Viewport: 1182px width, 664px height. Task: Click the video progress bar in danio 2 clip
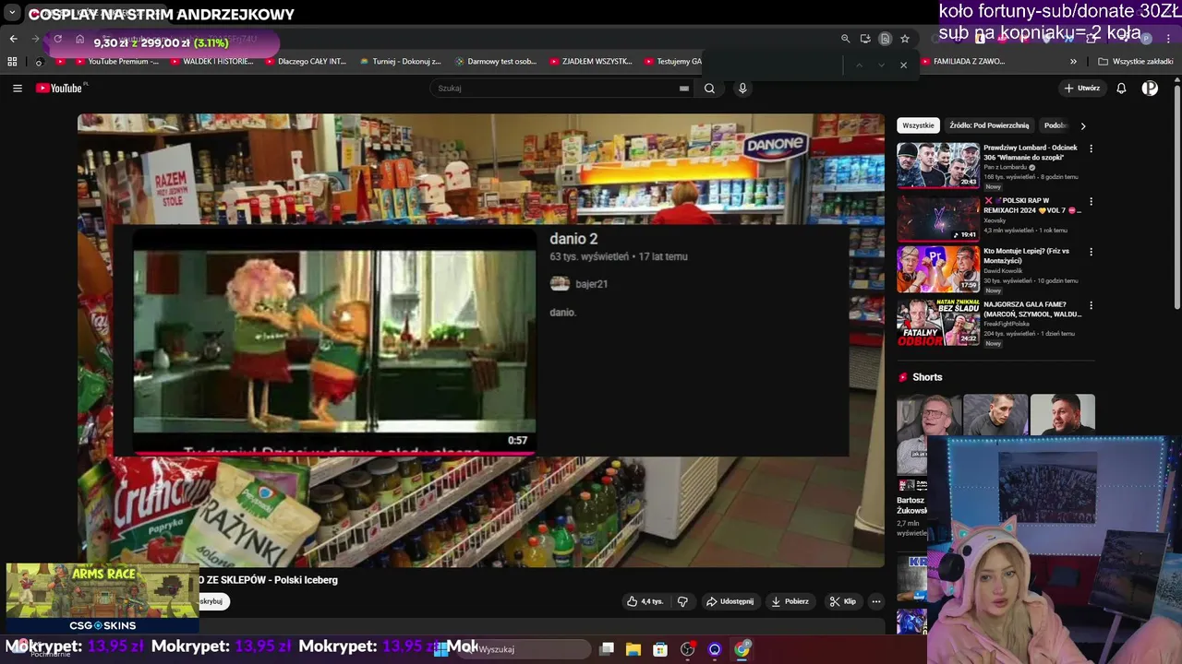[x=334, y=453]
